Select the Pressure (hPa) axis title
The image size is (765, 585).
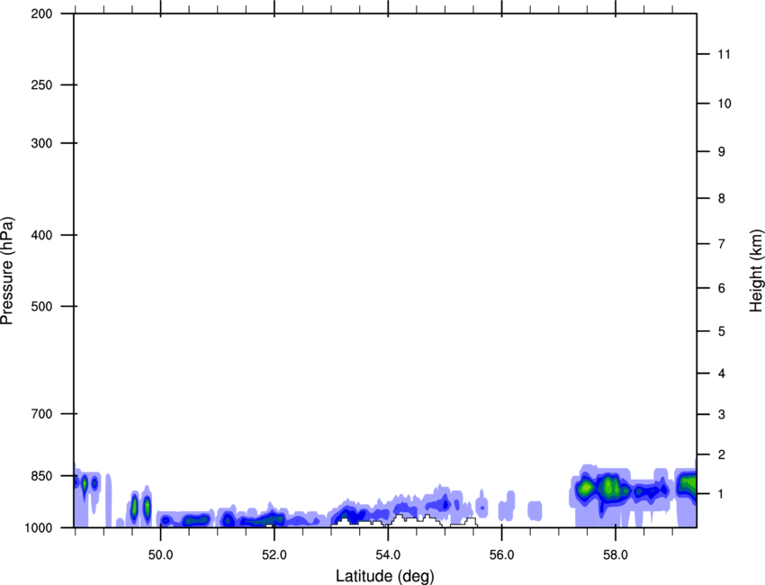(7, 271)
